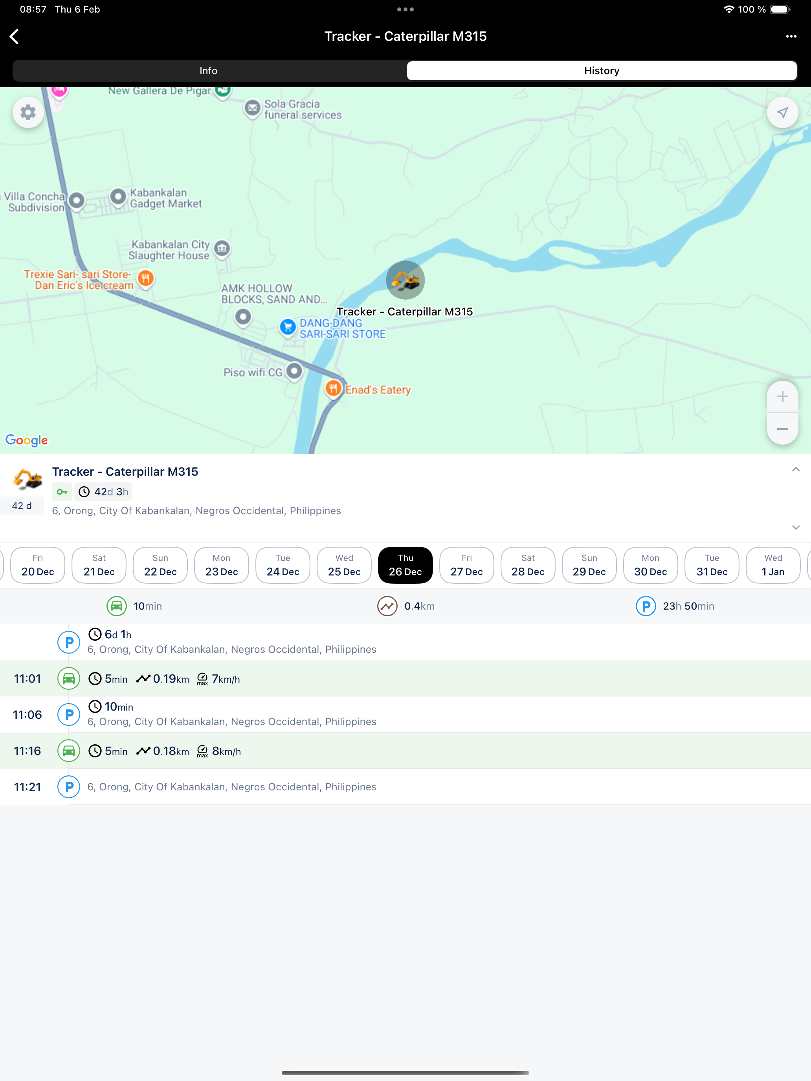811x1081 pixels.
Task: Open the 6d 1h parking entry
Action: click(x=405, y=642)
